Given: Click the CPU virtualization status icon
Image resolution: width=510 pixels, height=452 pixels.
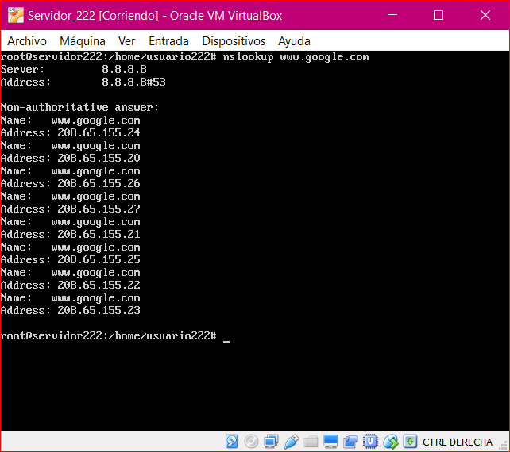Looking at the screenshot, I should [x=370, y=442].
